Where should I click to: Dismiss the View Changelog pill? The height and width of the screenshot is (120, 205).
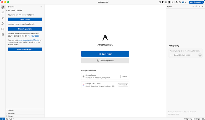coord(203,2)
